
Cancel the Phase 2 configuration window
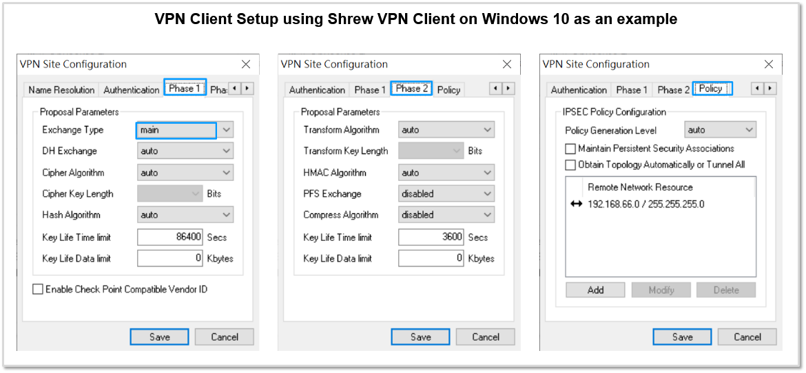[486, 337]
